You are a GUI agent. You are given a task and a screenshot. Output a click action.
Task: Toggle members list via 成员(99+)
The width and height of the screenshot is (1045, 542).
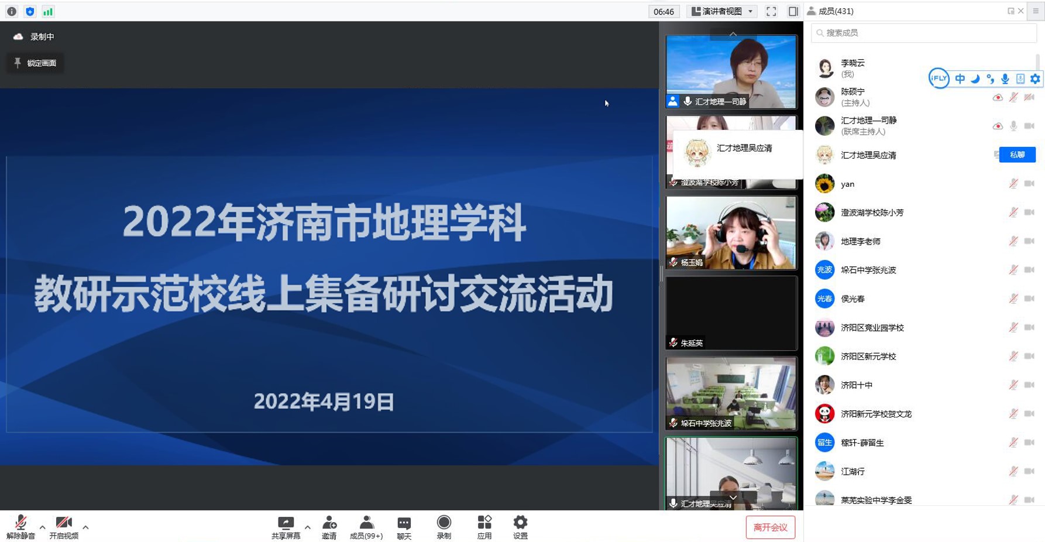pyautogui.click(x=366, y=527)
